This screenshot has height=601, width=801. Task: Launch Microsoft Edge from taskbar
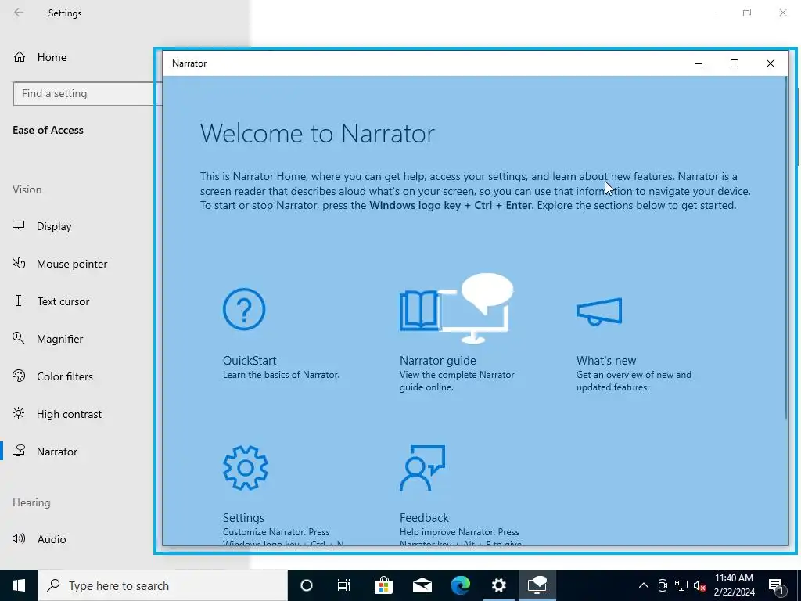pos(460,585)
